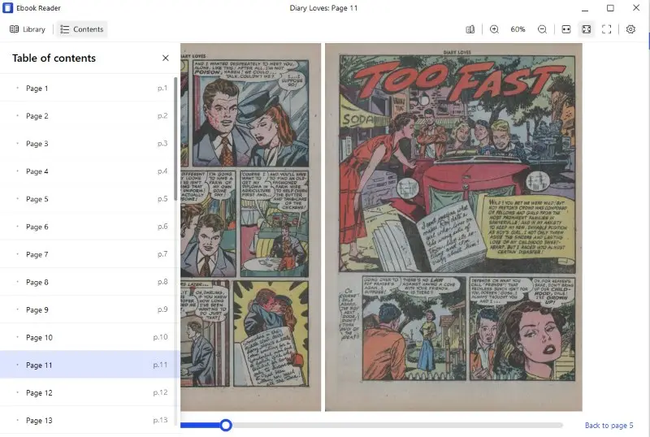Image resolution: width=650 pixels, height=437 pixels.
Task: Go to Page 3 in contents
Action: click(x=87, y=144)
